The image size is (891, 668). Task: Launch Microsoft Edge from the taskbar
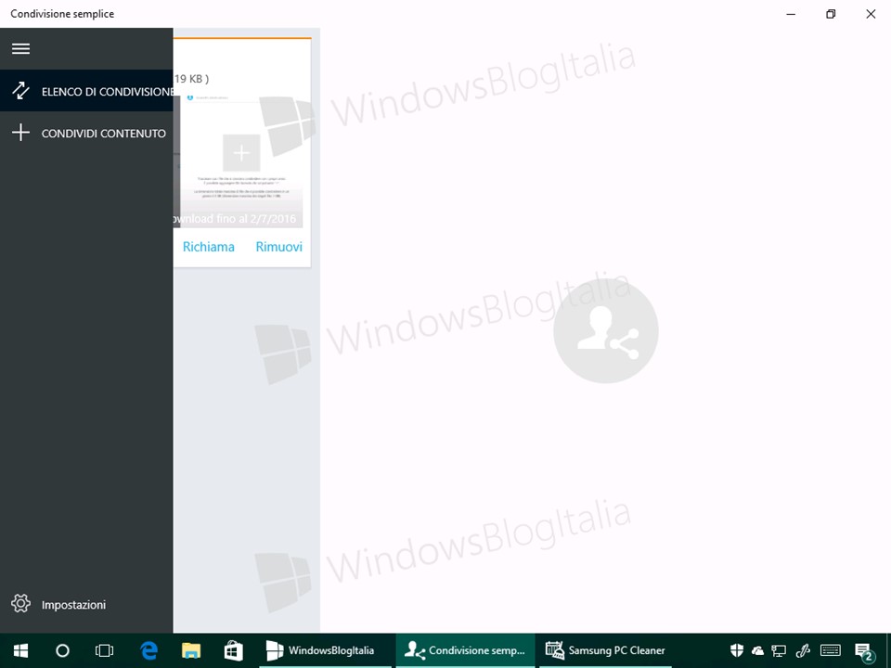pos(148,650)
